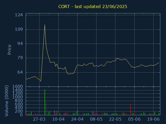Click the 'Price' axis title
166x124 pixels.
coord(9,50)
